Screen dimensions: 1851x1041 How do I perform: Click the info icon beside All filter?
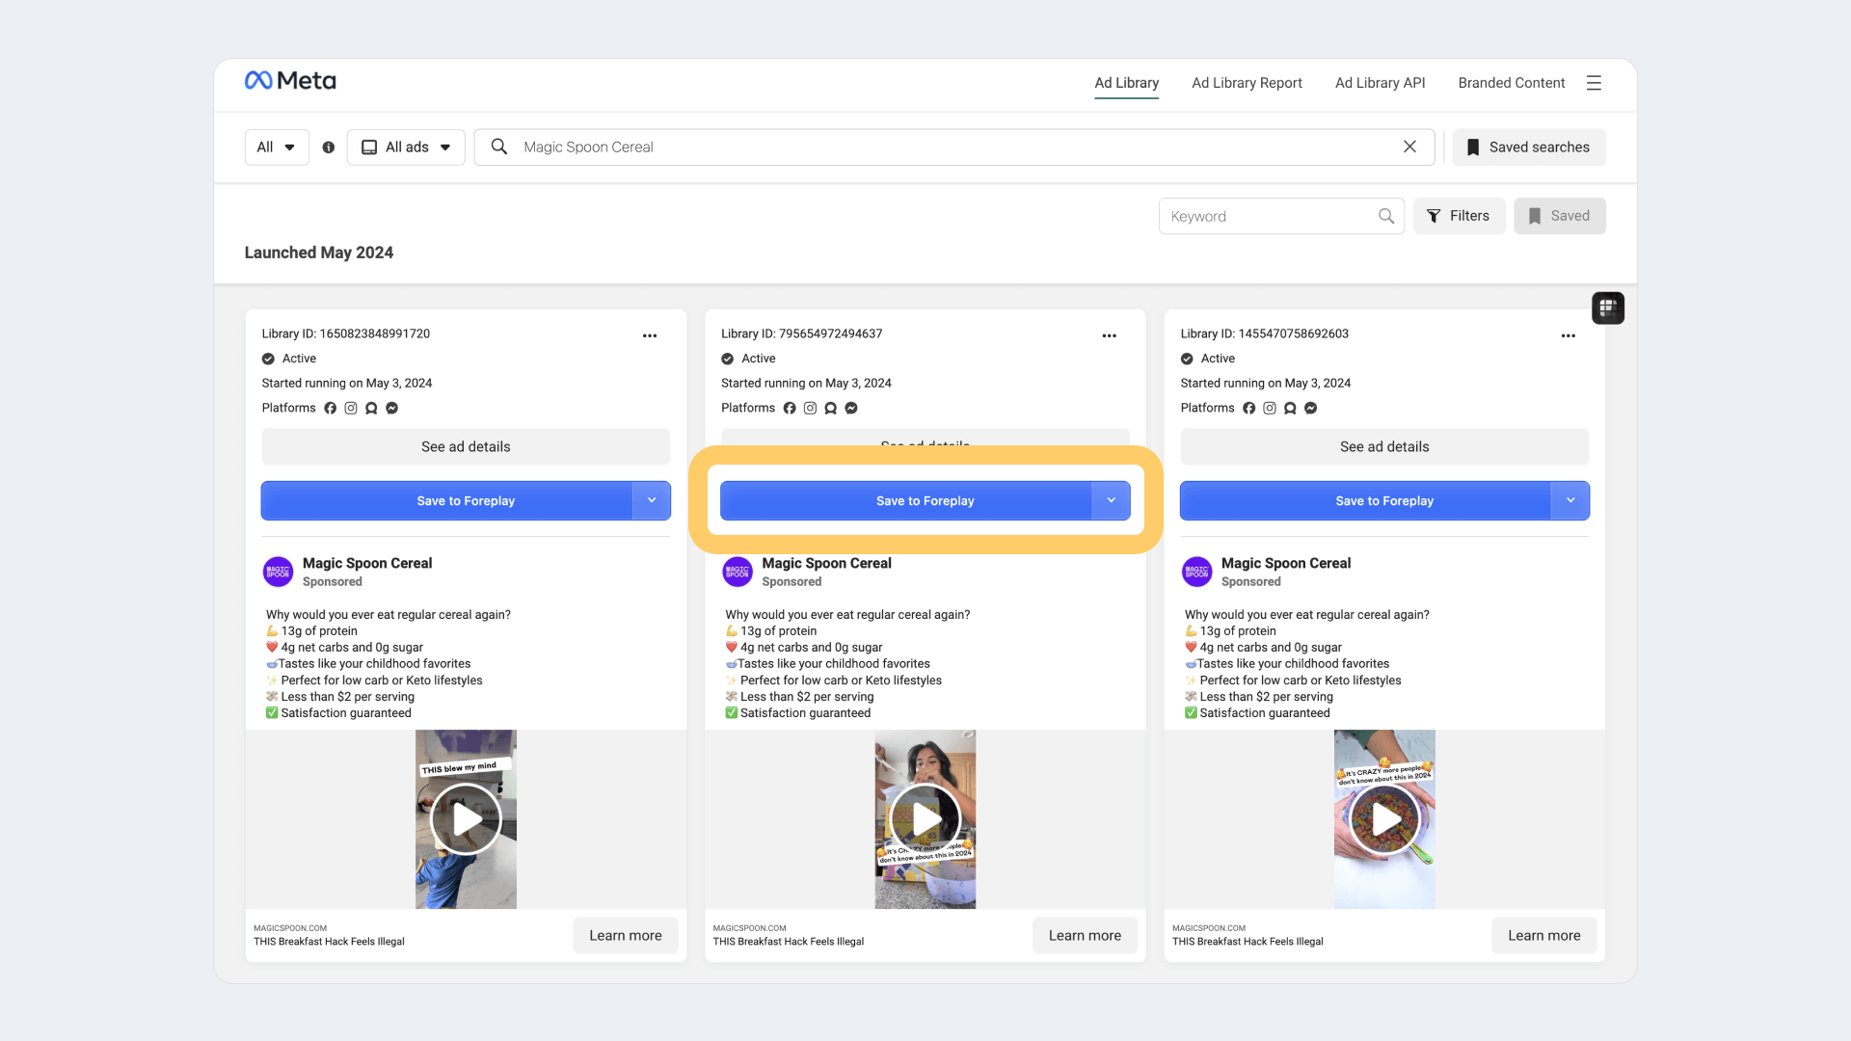point(328,147)
